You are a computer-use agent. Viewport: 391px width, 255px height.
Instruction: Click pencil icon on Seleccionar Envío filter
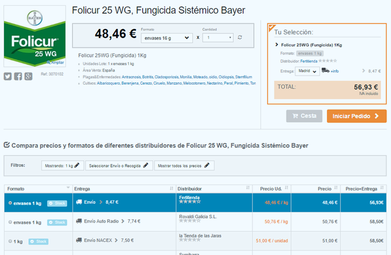click(x=146, y=165)
